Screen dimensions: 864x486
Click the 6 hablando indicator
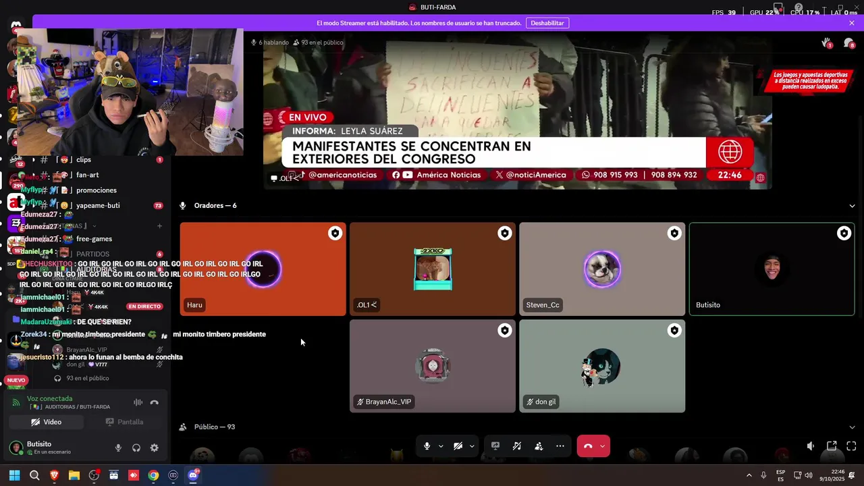click(270, 43)
